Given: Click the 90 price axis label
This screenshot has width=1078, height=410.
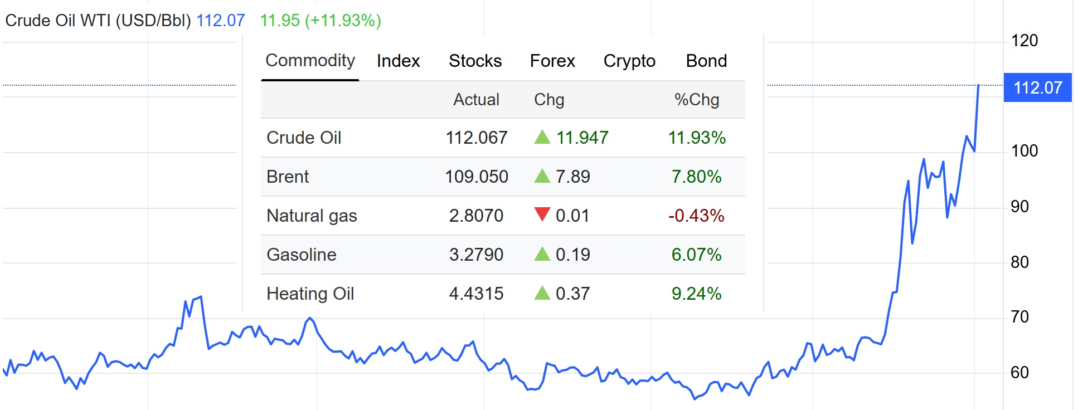Looking at the screenshot, I should click(1019, 207).
